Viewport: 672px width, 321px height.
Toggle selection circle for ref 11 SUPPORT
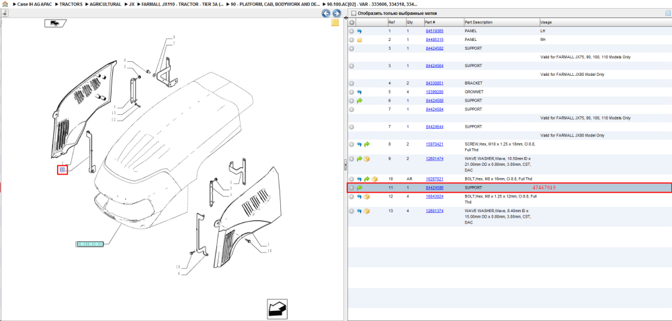pos(351,188)
